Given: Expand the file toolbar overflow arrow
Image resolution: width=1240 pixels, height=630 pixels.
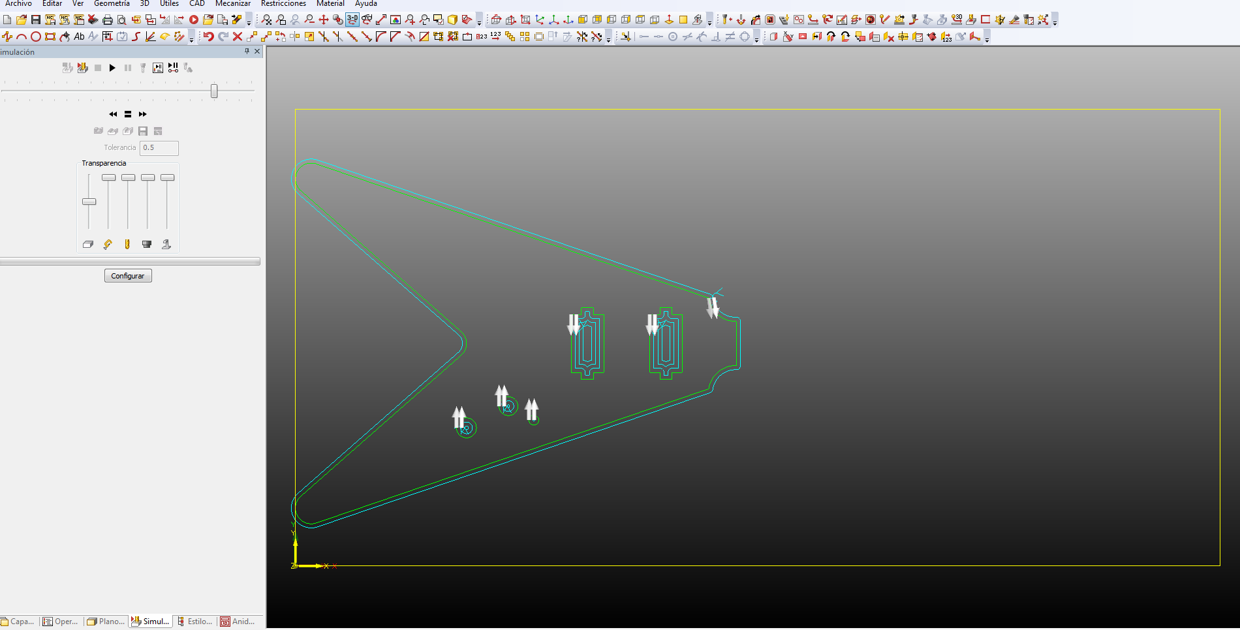Looking at the screenshot, I should pos(249,21).
